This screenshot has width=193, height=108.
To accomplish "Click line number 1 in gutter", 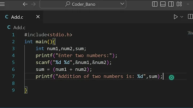I will 13,35.
